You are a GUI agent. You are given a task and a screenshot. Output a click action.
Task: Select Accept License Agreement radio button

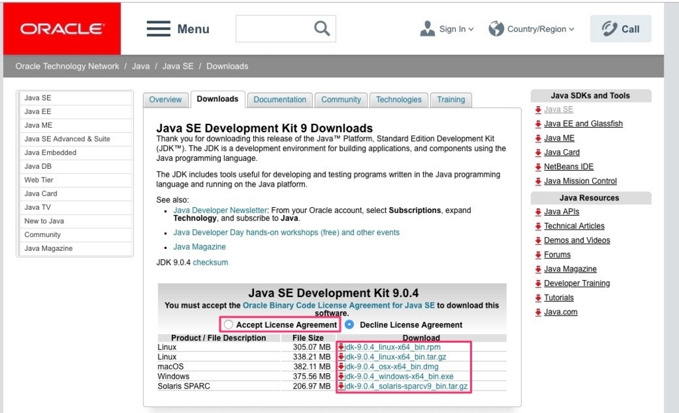pos(228,324)
